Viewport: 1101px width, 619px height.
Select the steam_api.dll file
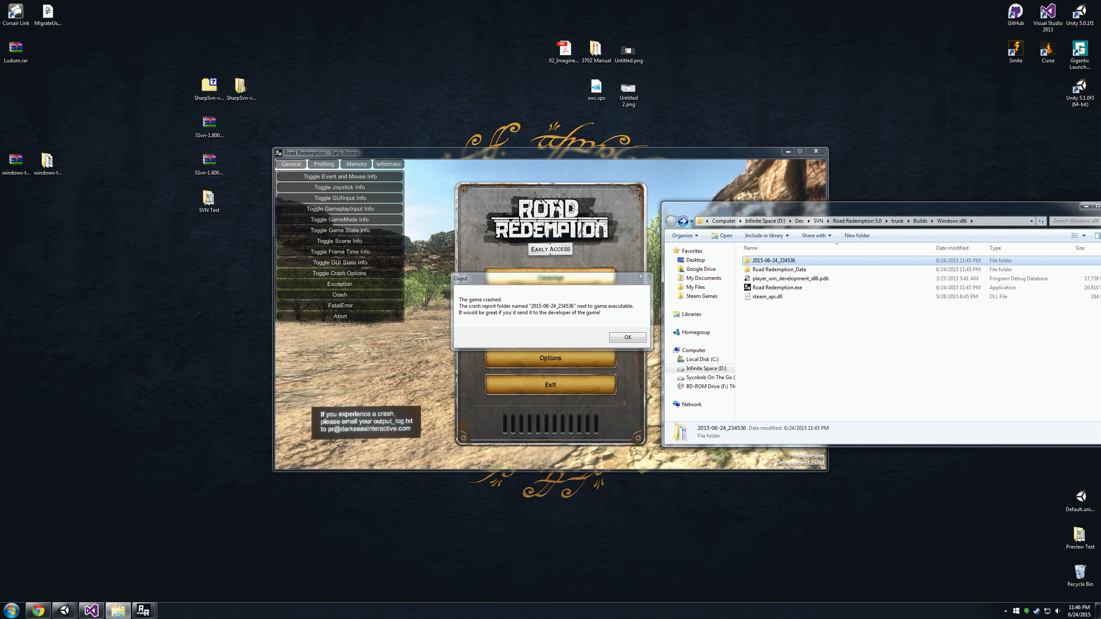coord(767,297)
